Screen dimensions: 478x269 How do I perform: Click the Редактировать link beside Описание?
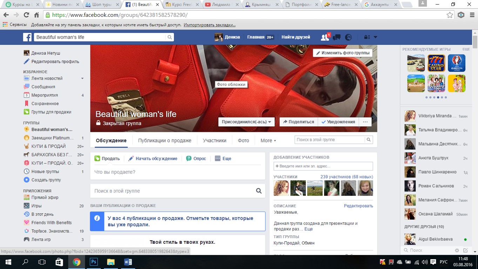point(358,206)
